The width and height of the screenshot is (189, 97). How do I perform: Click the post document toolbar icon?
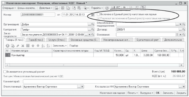click(x=74, y=8)
